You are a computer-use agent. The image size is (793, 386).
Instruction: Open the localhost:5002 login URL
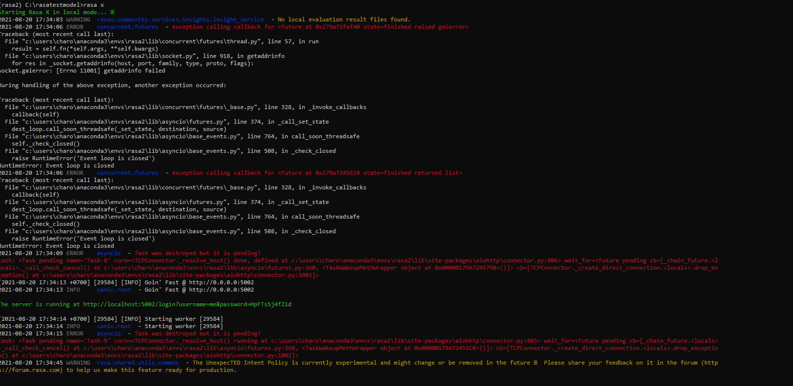coord(187,304)
